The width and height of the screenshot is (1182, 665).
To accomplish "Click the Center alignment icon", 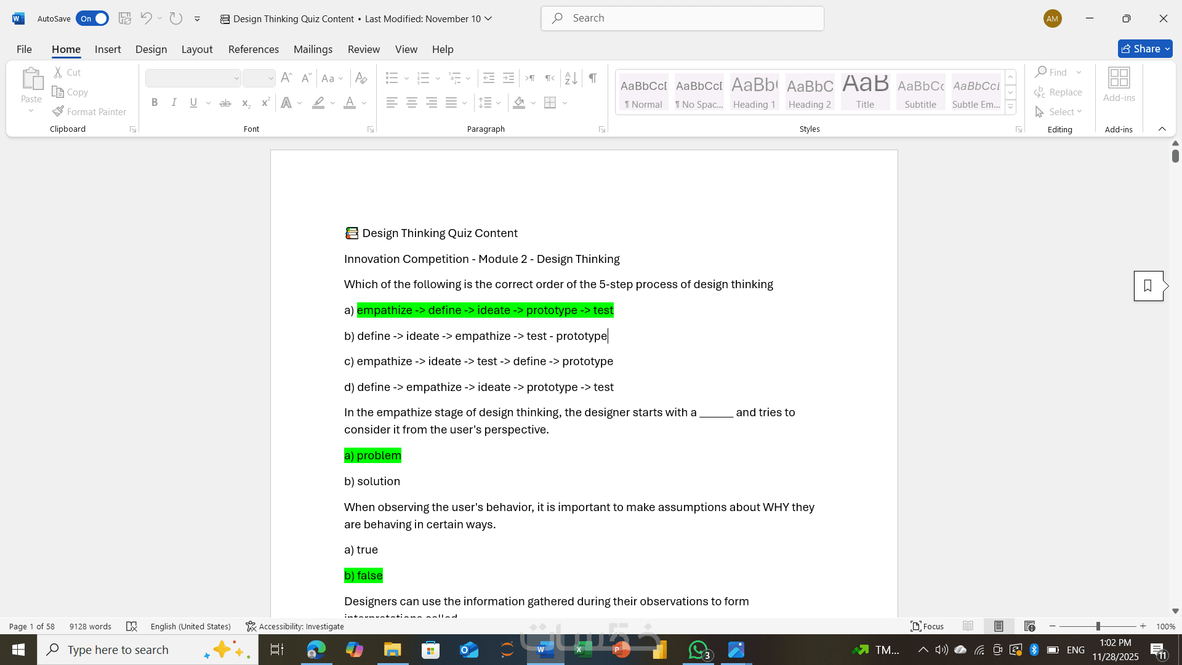I will point(412,103).
